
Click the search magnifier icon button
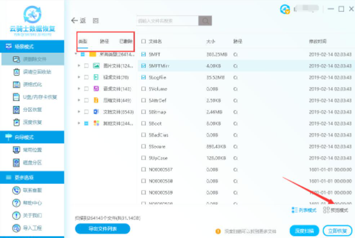coord(205,21)
